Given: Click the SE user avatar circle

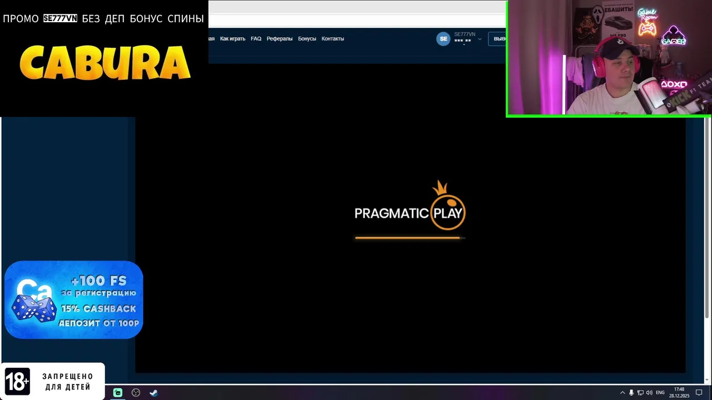Looking at the screenshot, I should (x=443, y=38).
